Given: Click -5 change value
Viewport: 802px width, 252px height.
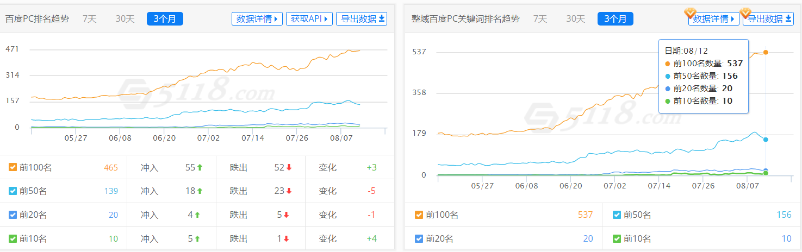Looking at the screenshot, I should (371, 191).
